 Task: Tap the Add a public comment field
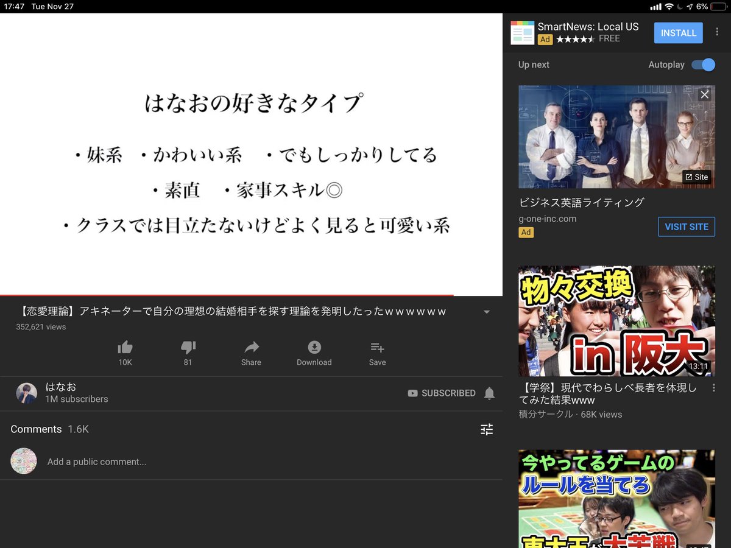pyautogui.click(x=97, y=462)
